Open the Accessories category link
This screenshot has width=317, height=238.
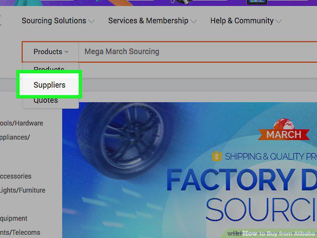[16, 176]
